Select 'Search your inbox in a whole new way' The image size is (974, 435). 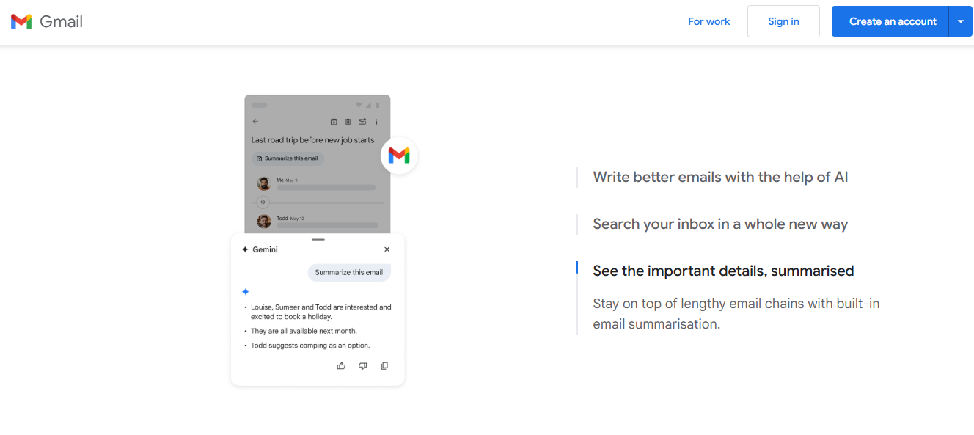coord(720,224)
